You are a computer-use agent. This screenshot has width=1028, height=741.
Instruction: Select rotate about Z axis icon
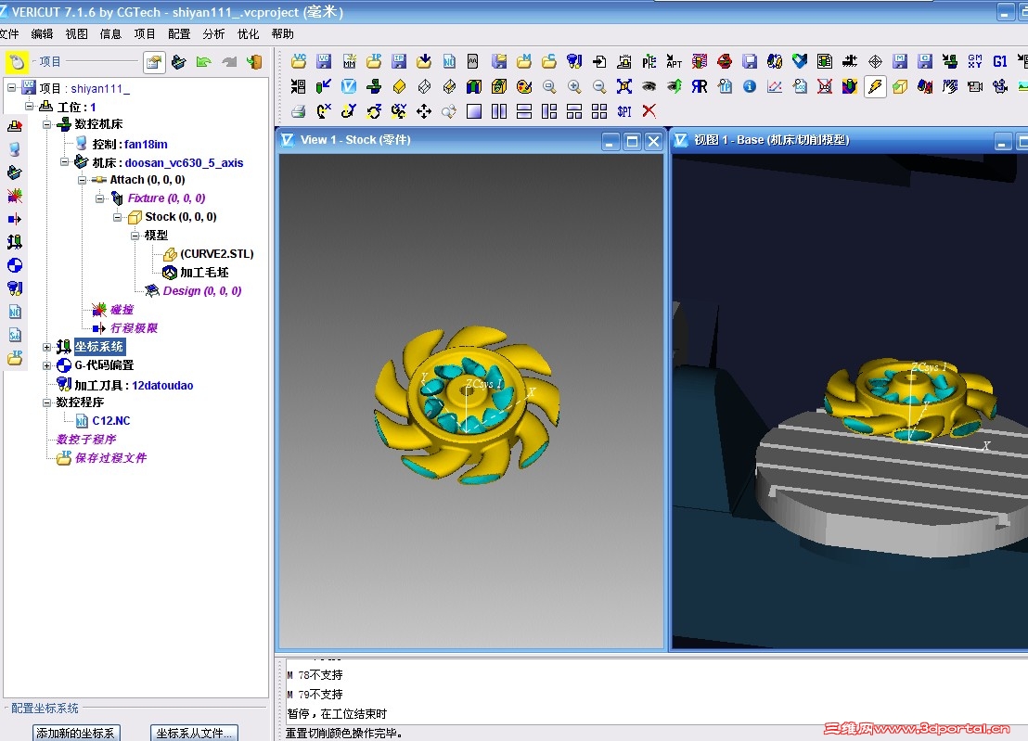(x=374, y=111)
